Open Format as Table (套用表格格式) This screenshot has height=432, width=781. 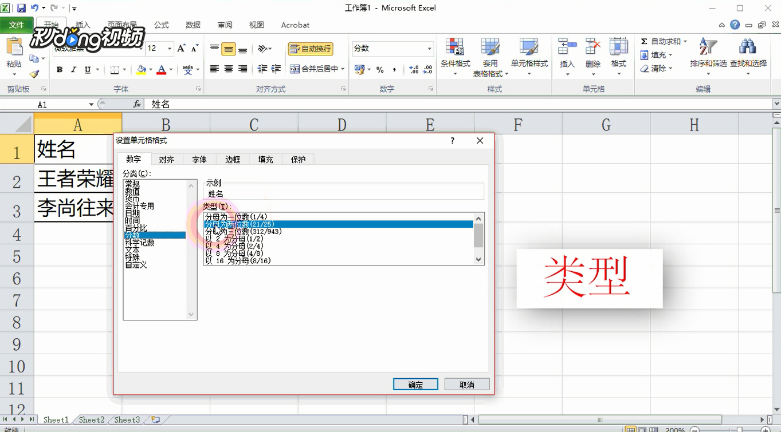coord(490,57)
